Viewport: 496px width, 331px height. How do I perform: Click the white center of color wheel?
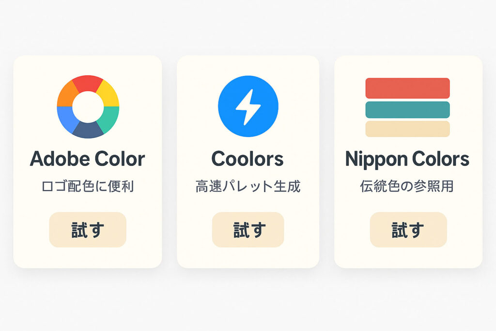pos(88,107)
